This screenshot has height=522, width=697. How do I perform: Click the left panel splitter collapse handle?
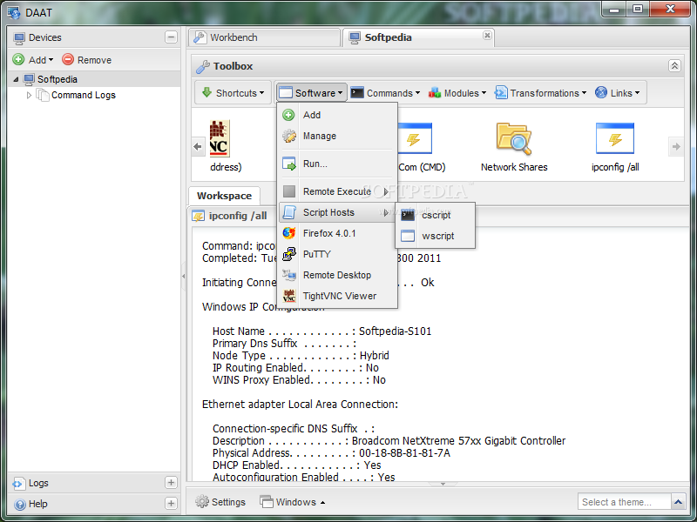(x=184, y=276)
